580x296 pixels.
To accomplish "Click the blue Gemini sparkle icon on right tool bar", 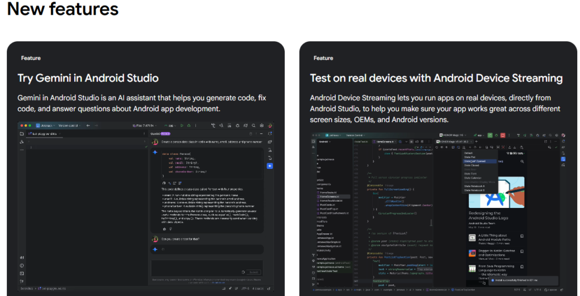I will pyautogui.click(x=270, y=166).
